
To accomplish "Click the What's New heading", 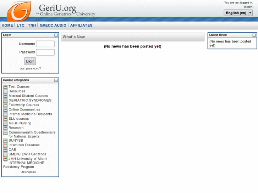I will [x=74, y=37].
